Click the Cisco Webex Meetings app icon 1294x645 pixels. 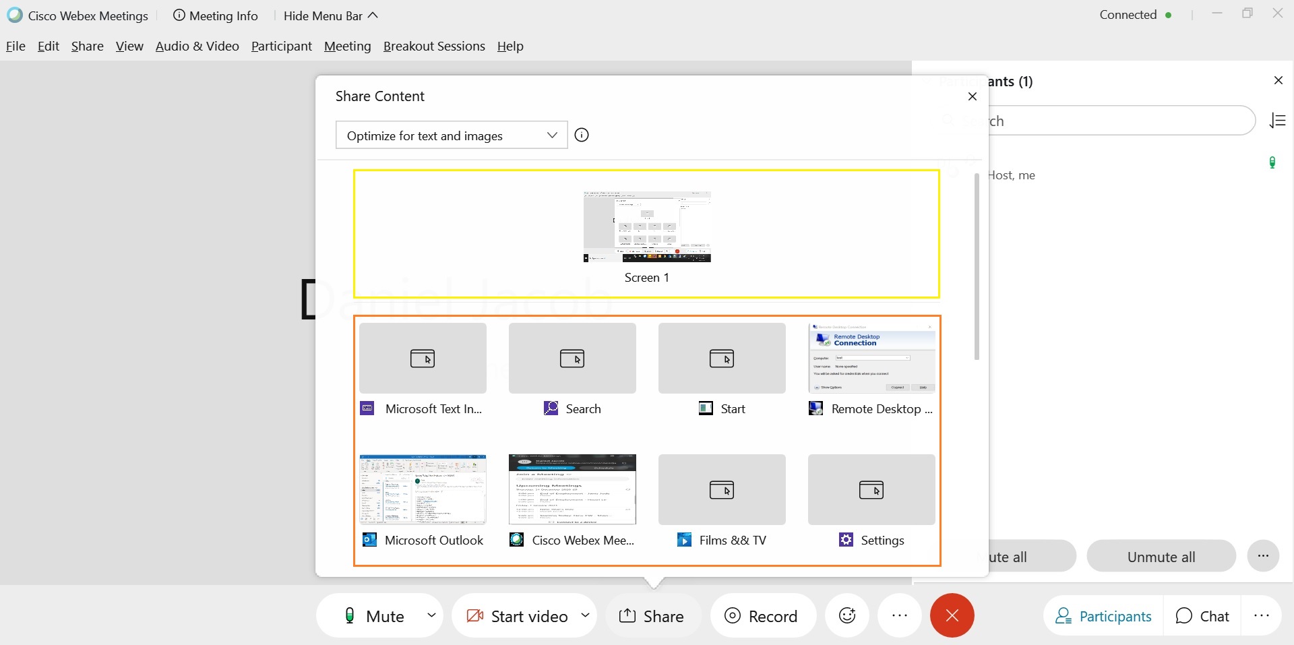coord(517,539)
